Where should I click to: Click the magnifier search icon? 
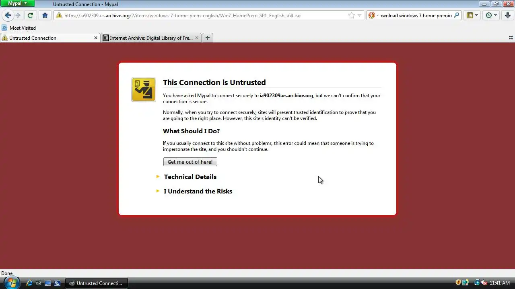[456, 15]
